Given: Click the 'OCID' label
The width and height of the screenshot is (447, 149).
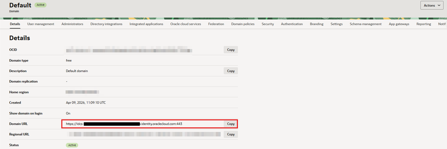Looking at the screenshot, I should tap(13, 50).
